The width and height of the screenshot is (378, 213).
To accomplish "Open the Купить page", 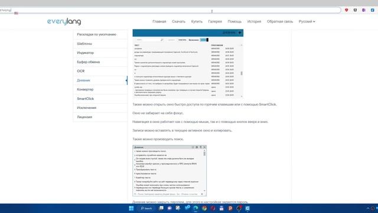I will point(197,21).
